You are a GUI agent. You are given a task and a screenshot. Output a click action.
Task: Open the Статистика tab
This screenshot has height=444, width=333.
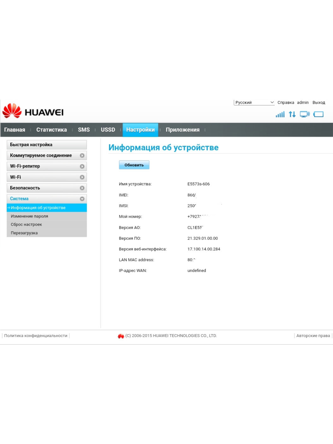click(x=51, y=130)
